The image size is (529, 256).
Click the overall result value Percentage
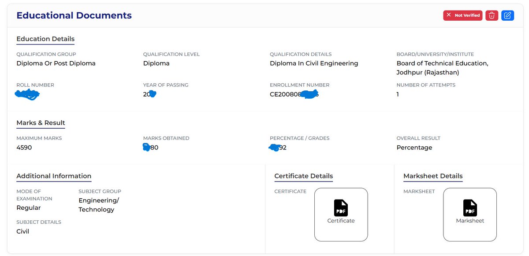(x=414, y=148)
